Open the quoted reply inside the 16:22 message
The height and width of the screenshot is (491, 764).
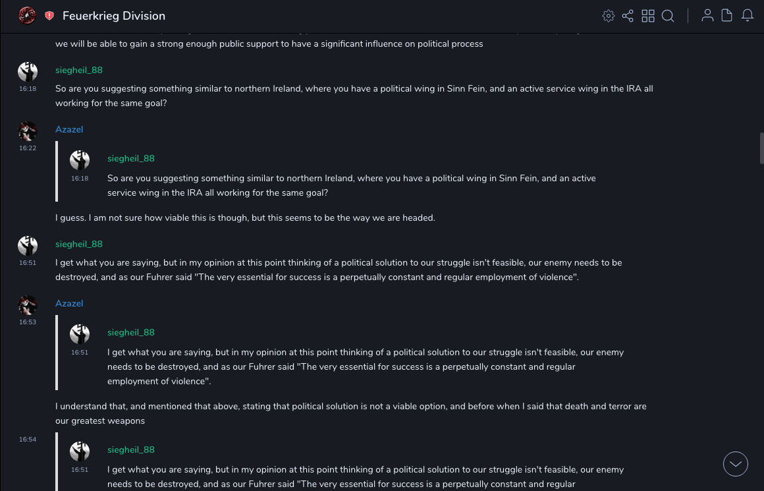[x=351, y=185]
